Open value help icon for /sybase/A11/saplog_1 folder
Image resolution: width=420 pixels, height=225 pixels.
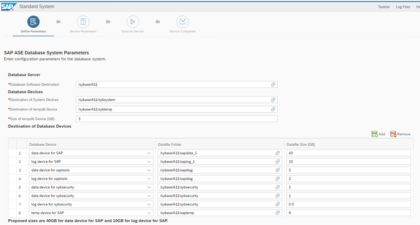click(278, 161)
